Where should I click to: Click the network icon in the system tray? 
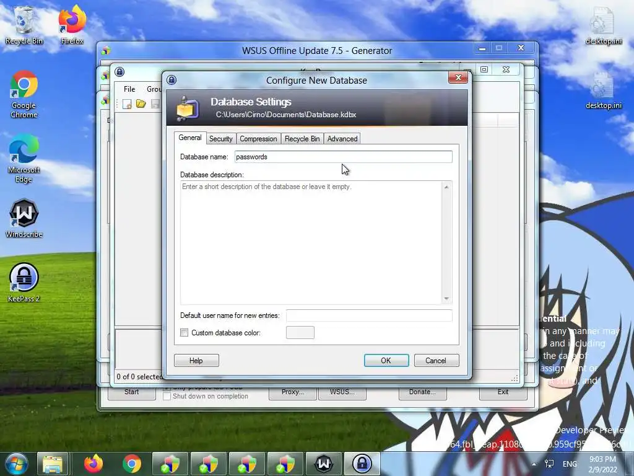(x=549, y=464)
